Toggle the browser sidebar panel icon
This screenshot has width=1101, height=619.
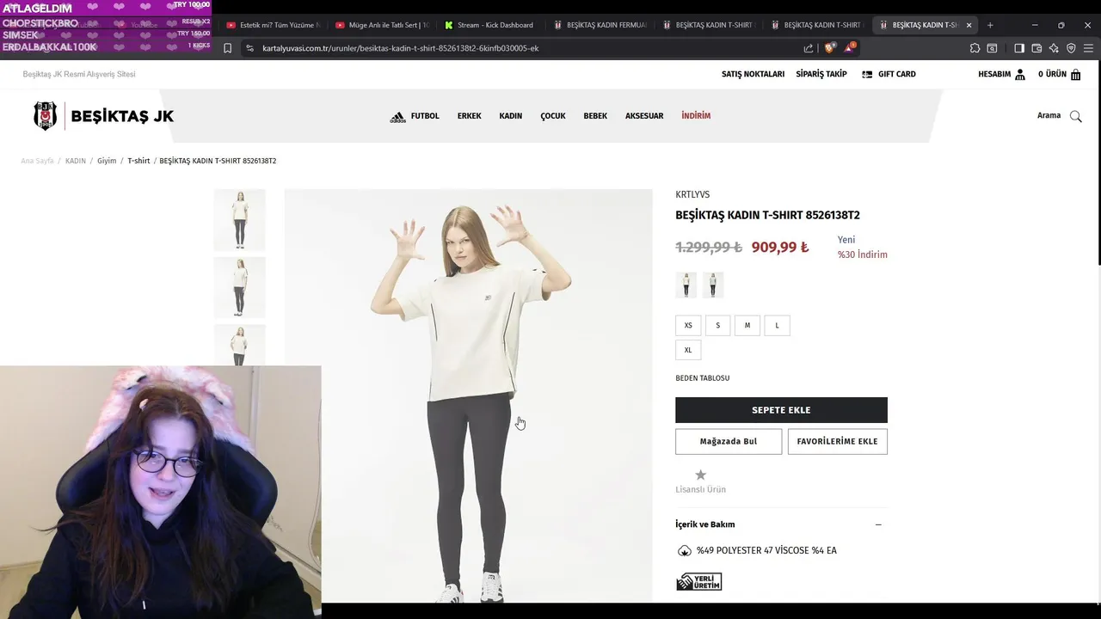point(1019,48)
